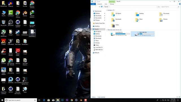Click NEW HDD (D:) usage bar
The width and height of the screenshot is (181, 102).
coord(146,34)
